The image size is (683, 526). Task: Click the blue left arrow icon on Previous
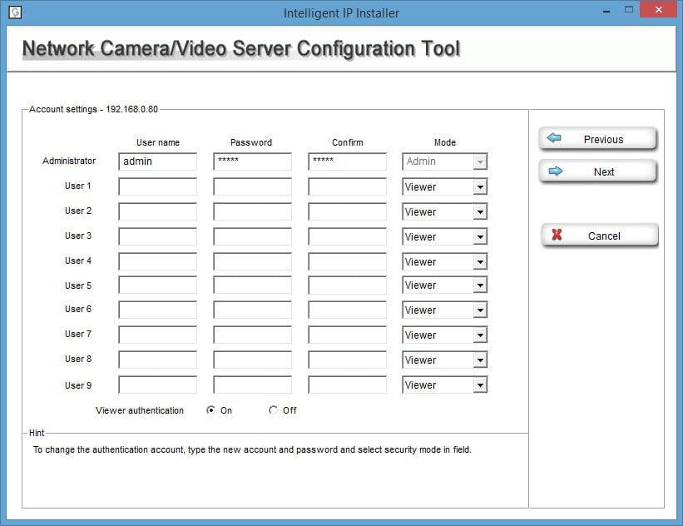(554, 138)
